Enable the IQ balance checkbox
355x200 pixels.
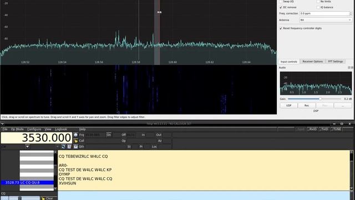[318, 7]
